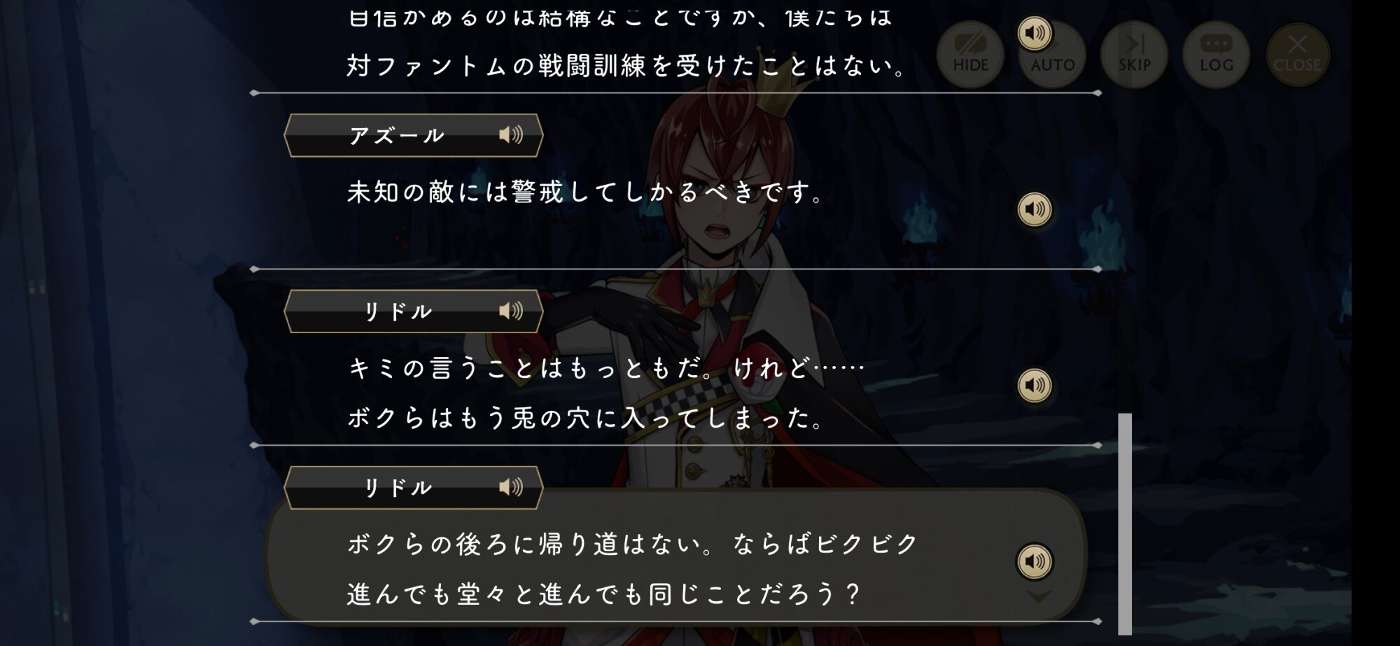Click speaker icon in first リドル name plate
Viewport: 1400px width, 646px height.
click(511, 311)
